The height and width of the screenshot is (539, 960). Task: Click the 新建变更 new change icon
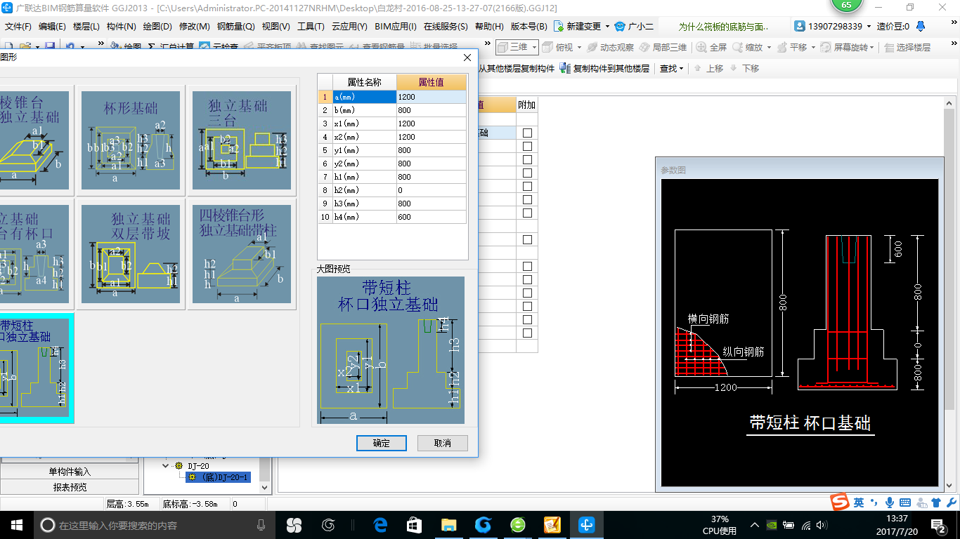click(559, 26)
